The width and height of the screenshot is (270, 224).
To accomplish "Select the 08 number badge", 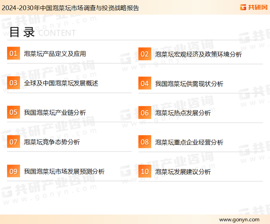I will [145, 142].
